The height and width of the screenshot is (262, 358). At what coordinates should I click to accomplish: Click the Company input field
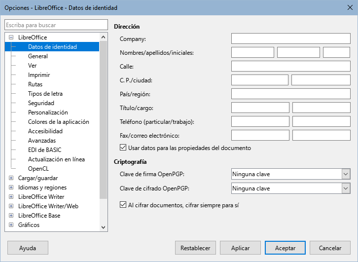[x=290, y=38]
